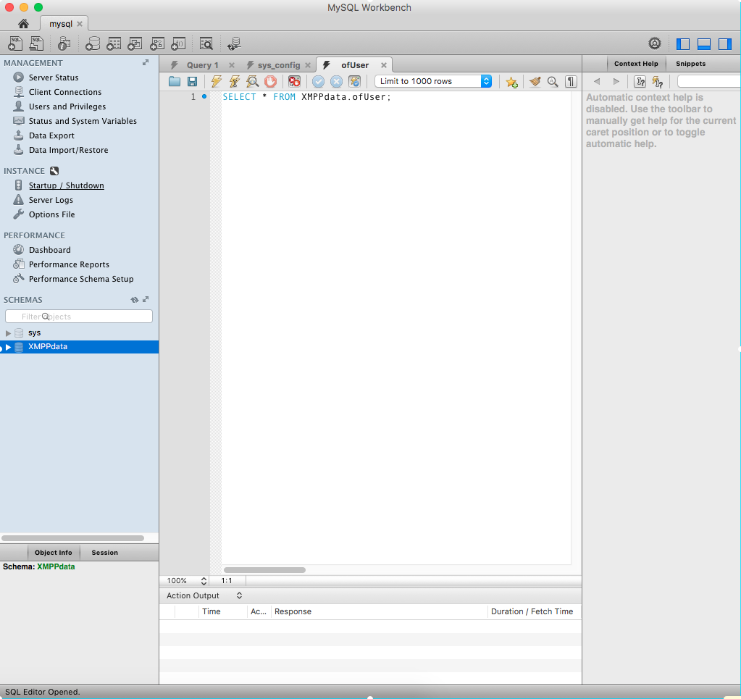Viewport: 741px width, 699px height.
Task: Rollback the transaction X icon
Action: [x=336, y=81]
